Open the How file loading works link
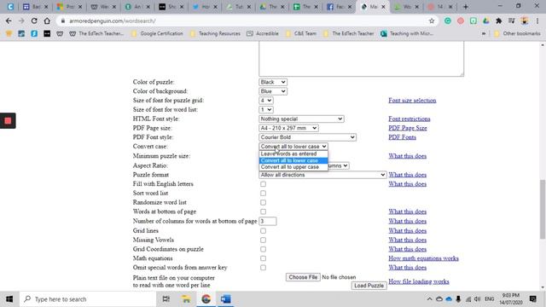This screenshot has height=307, width=546. (x=419, y=281)
